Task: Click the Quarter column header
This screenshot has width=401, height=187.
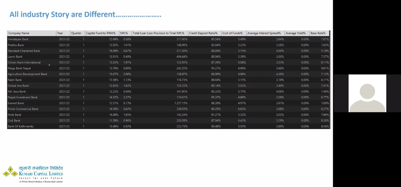Action: click(78, 33)
